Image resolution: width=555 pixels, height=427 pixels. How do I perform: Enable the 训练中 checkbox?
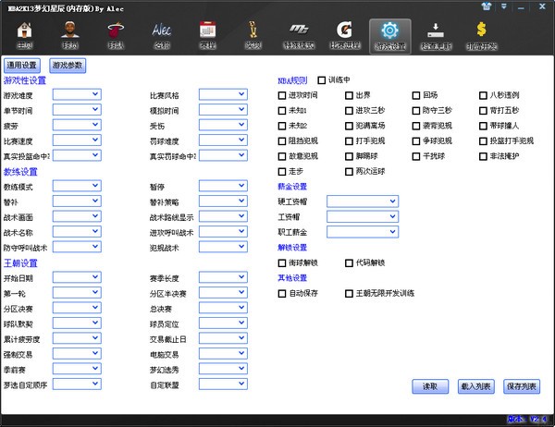point(322,80)
